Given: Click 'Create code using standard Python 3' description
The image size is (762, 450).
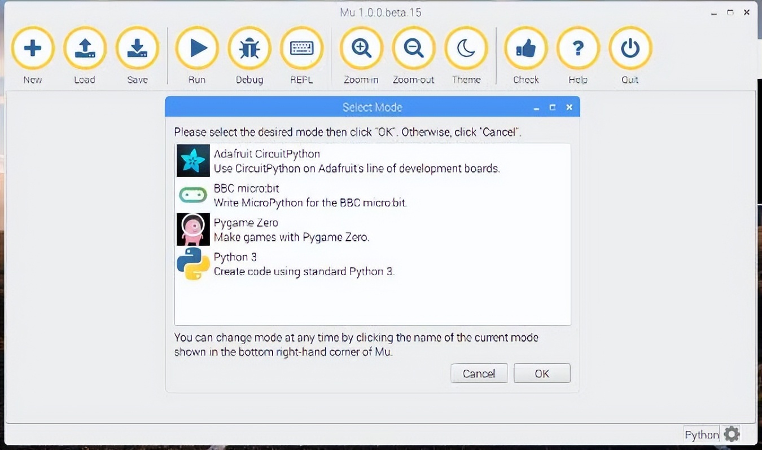Looking at the screenshot, I should coord(304,271).
